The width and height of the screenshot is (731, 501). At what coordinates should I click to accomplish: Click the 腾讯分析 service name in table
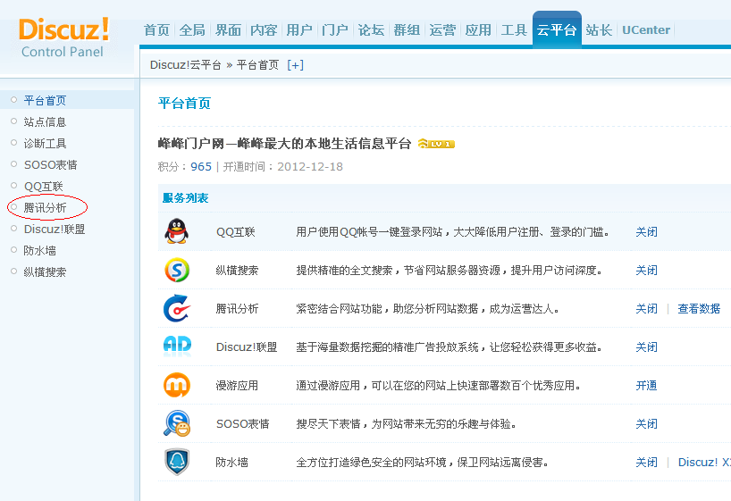pos(237,308)
